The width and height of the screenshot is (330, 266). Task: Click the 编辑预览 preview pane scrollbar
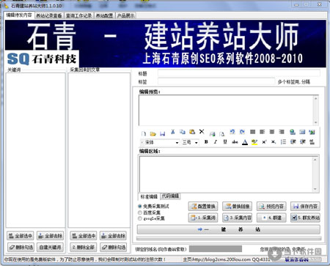coord(315,110)
